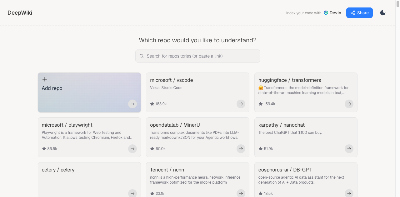Open microsoft / vscode arrow button
The width and height of the screenshot is (400, 197).
(x=241, y=104)
